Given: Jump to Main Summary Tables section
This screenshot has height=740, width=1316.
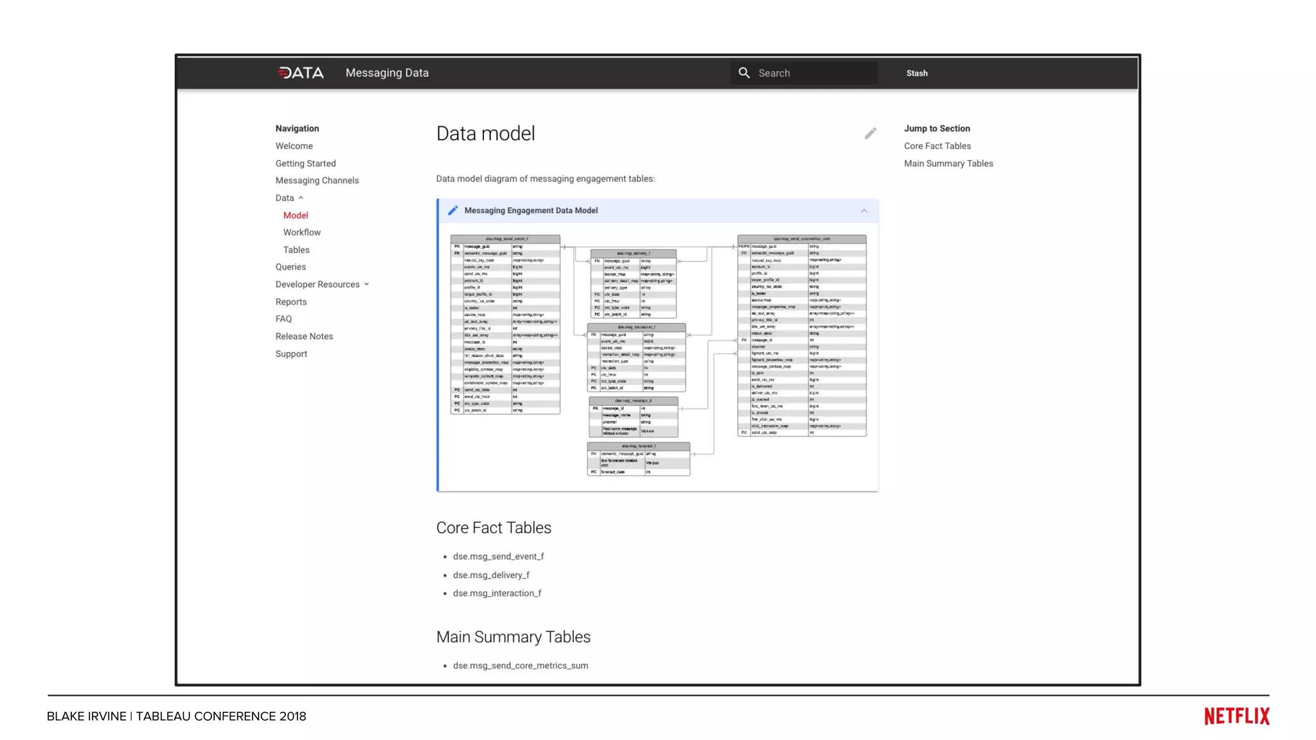Looking at the screenshot, I should [x=948, y=163].
